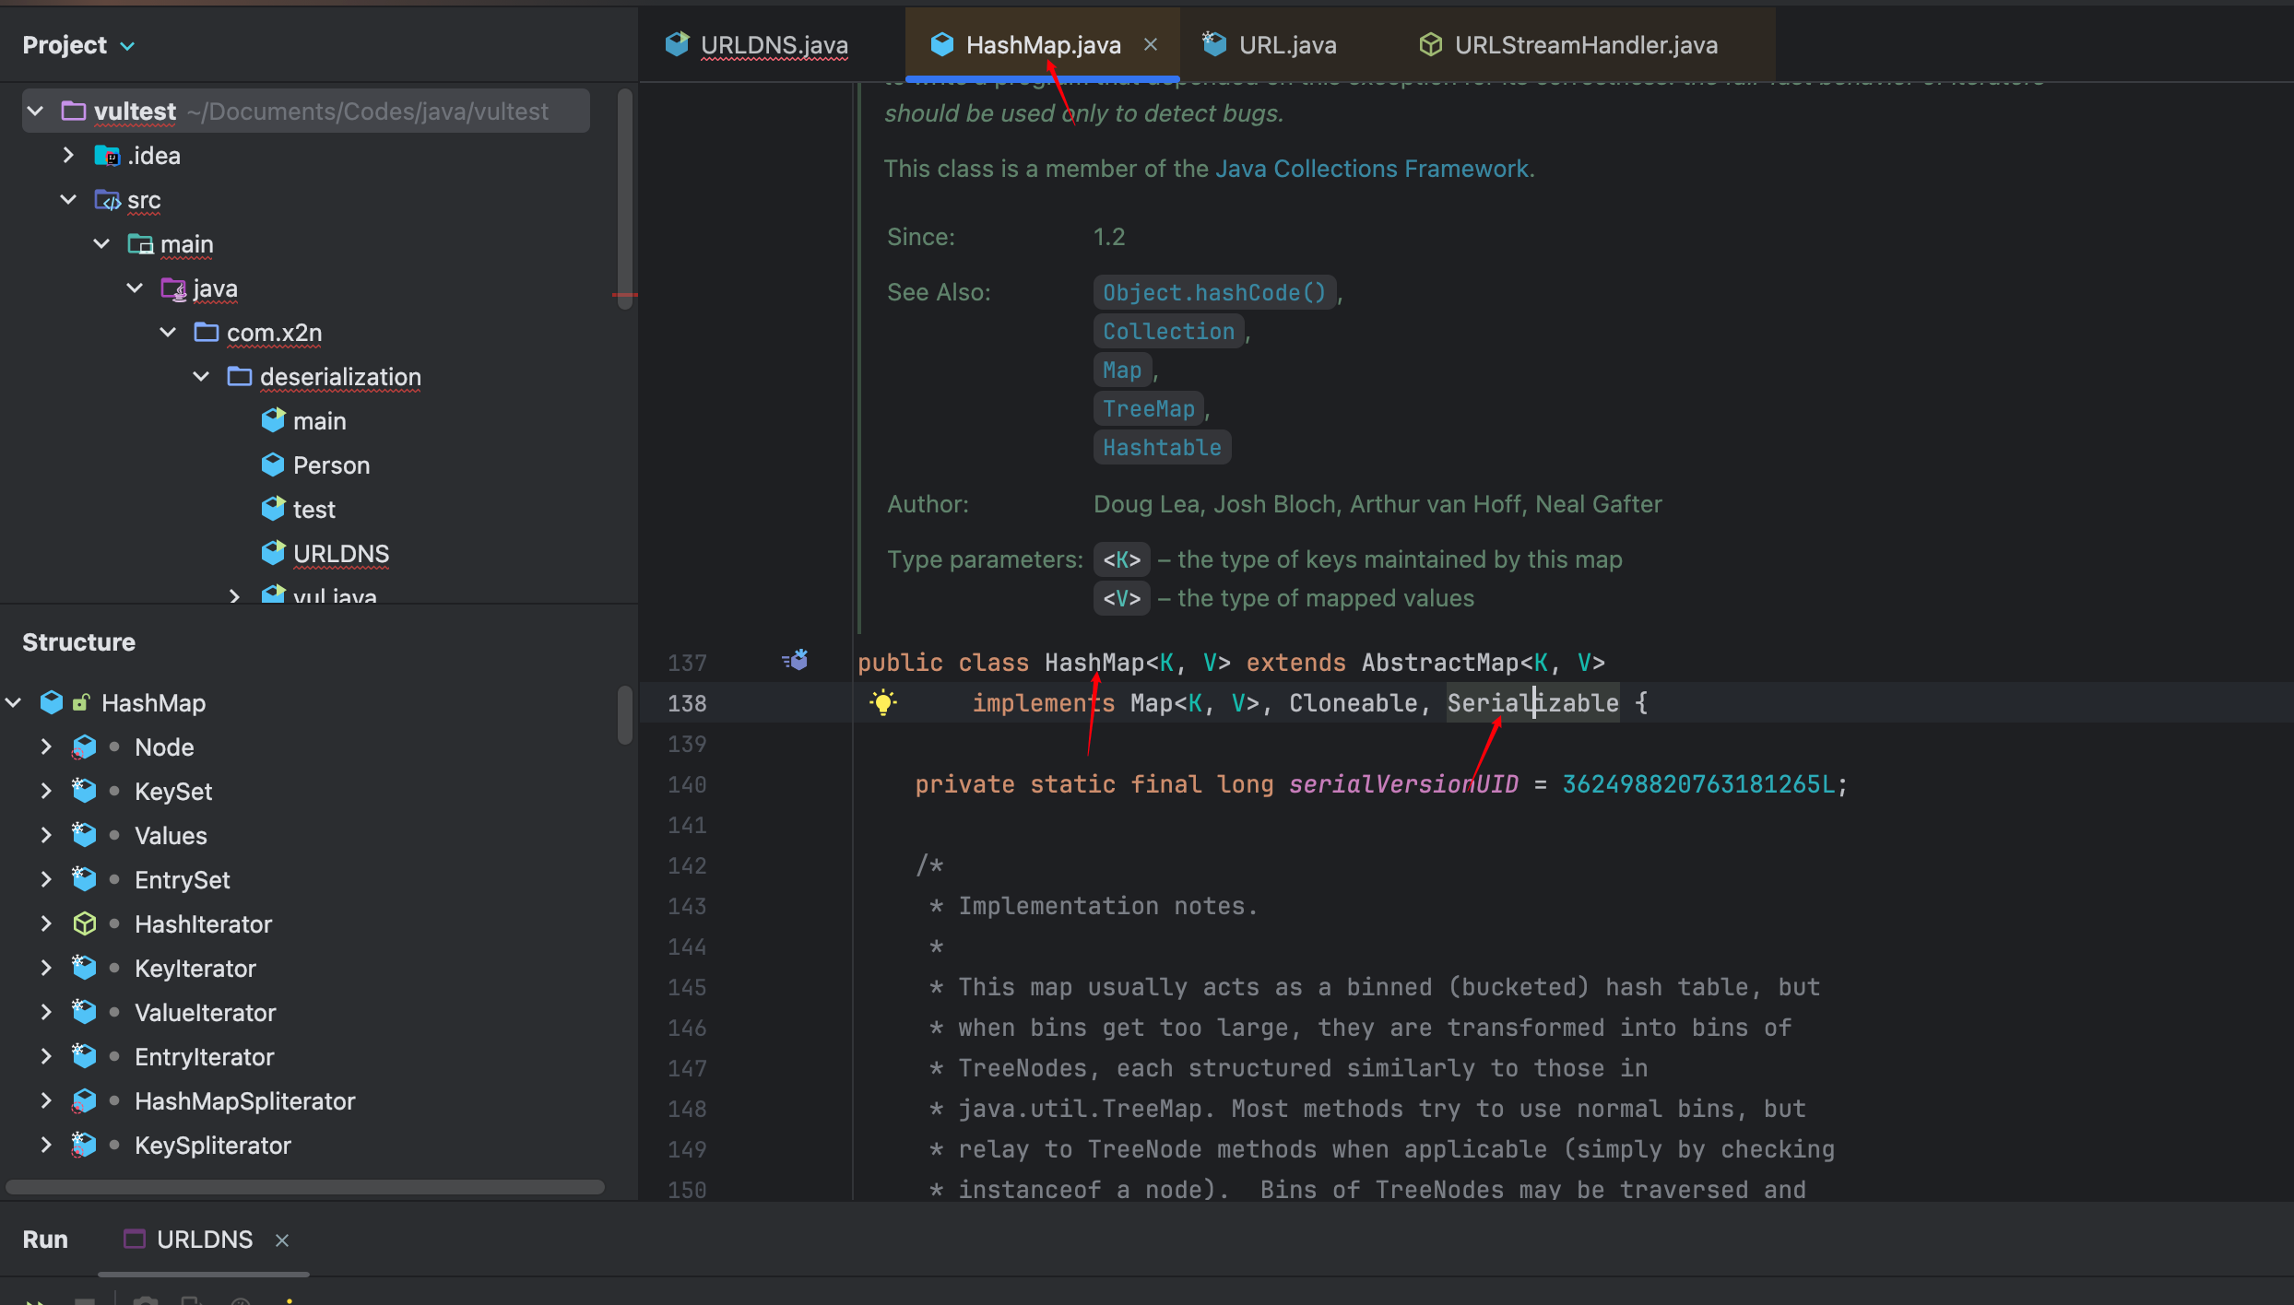Expand ValueIterator in Structure panel
The width and height of the screenshot is (2294, 1305).
pyautogui.click(x=46, y=1012)
